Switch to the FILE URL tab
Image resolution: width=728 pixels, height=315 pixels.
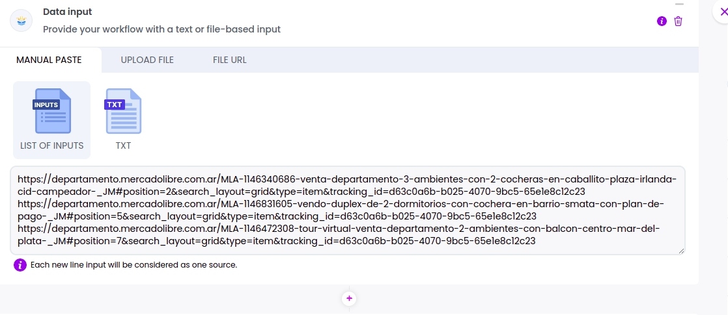pyautogui.click(x=230, y=60)
